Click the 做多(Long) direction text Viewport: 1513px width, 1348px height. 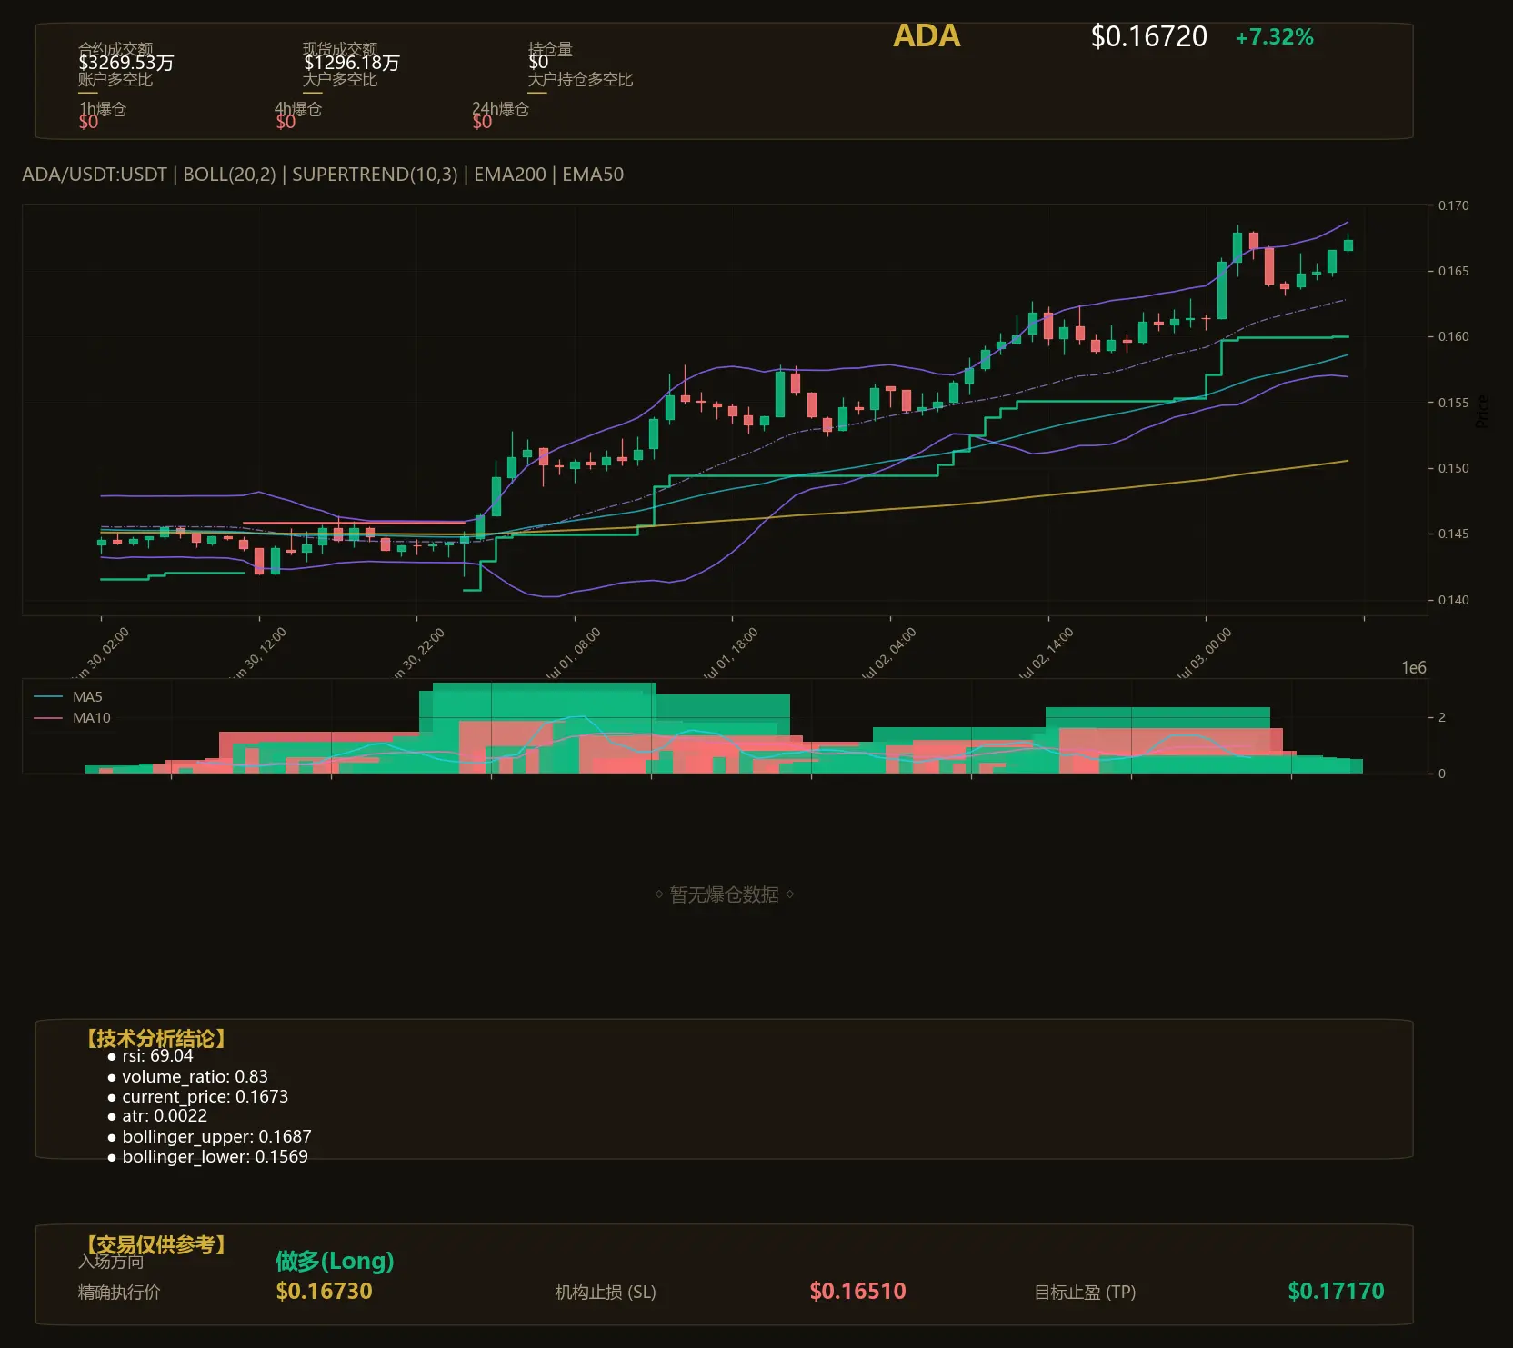[x=335, y=1261]
